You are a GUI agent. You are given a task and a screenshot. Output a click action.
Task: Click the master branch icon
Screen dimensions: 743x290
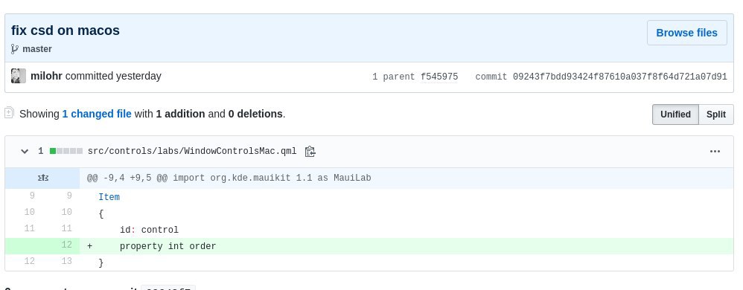(x=15, y=49)
